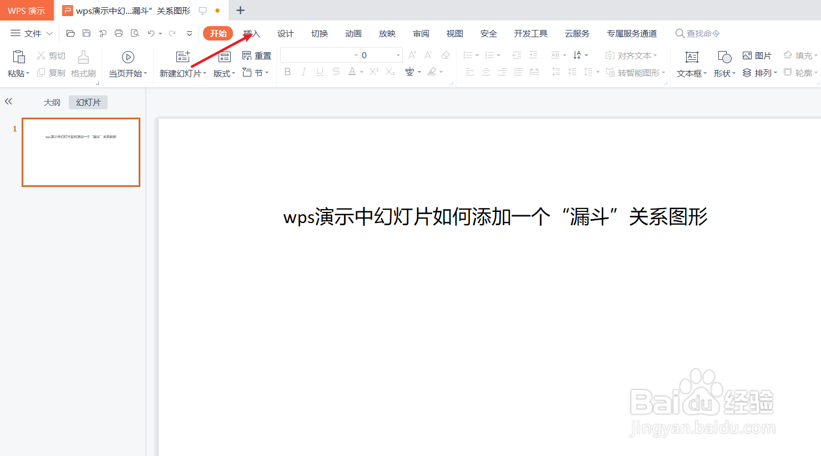
Task: Click the Cut (剪切) scissors button
Action: 51,55
